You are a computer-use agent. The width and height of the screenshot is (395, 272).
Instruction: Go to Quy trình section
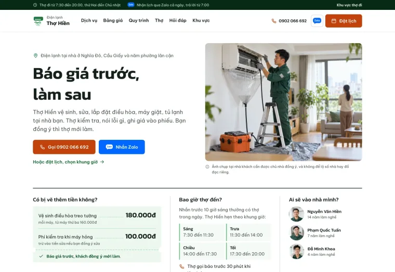[x=139, y=21]
